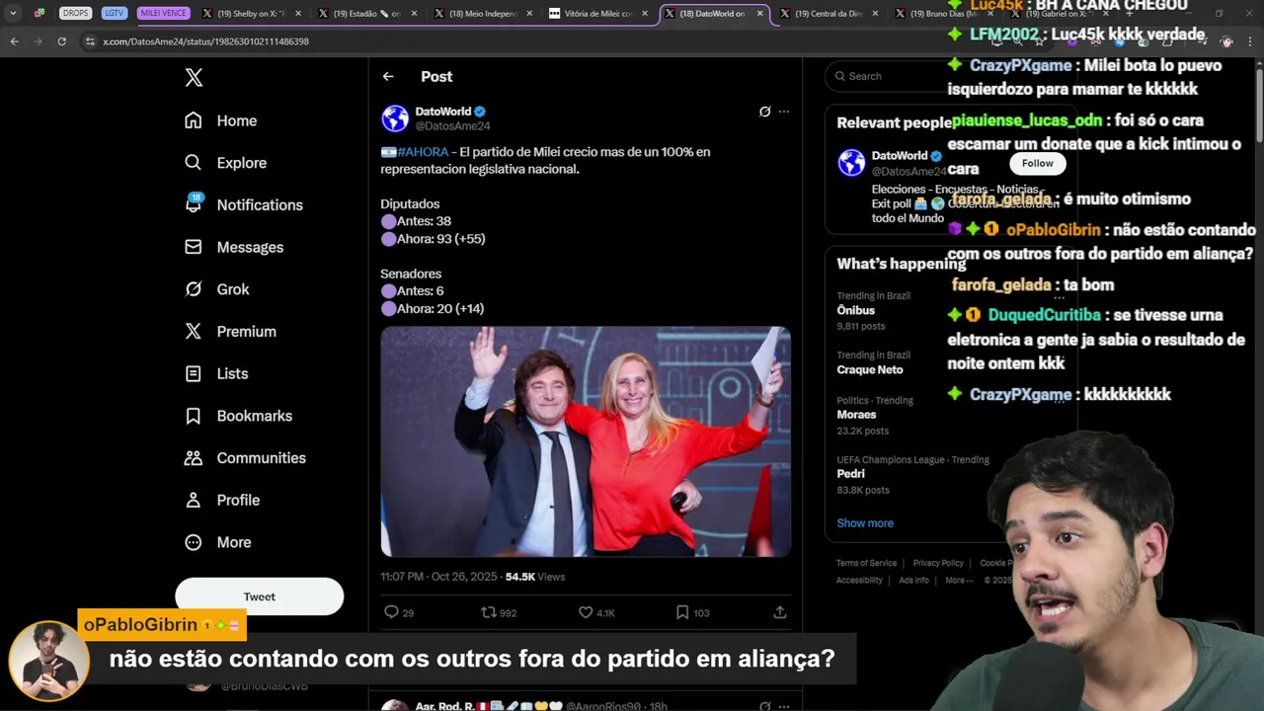Click the #AHORA hashtag
The image size is (1264, 711).
click(423, 152)
